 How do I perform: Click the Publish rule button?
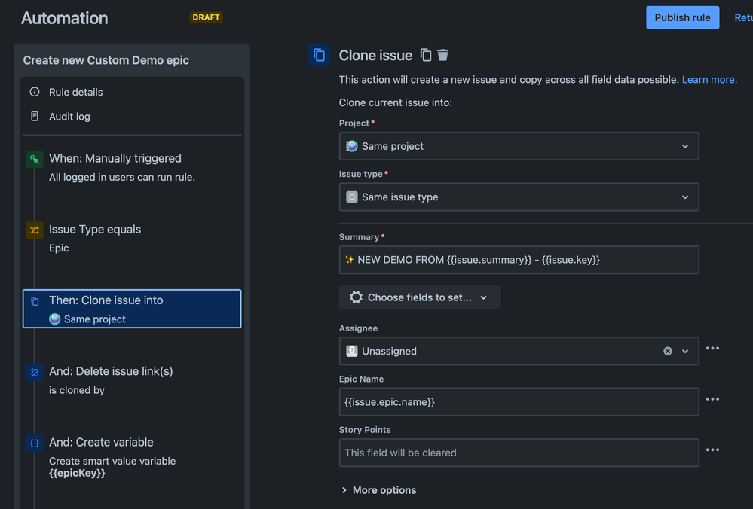click(x=682, y=18)
